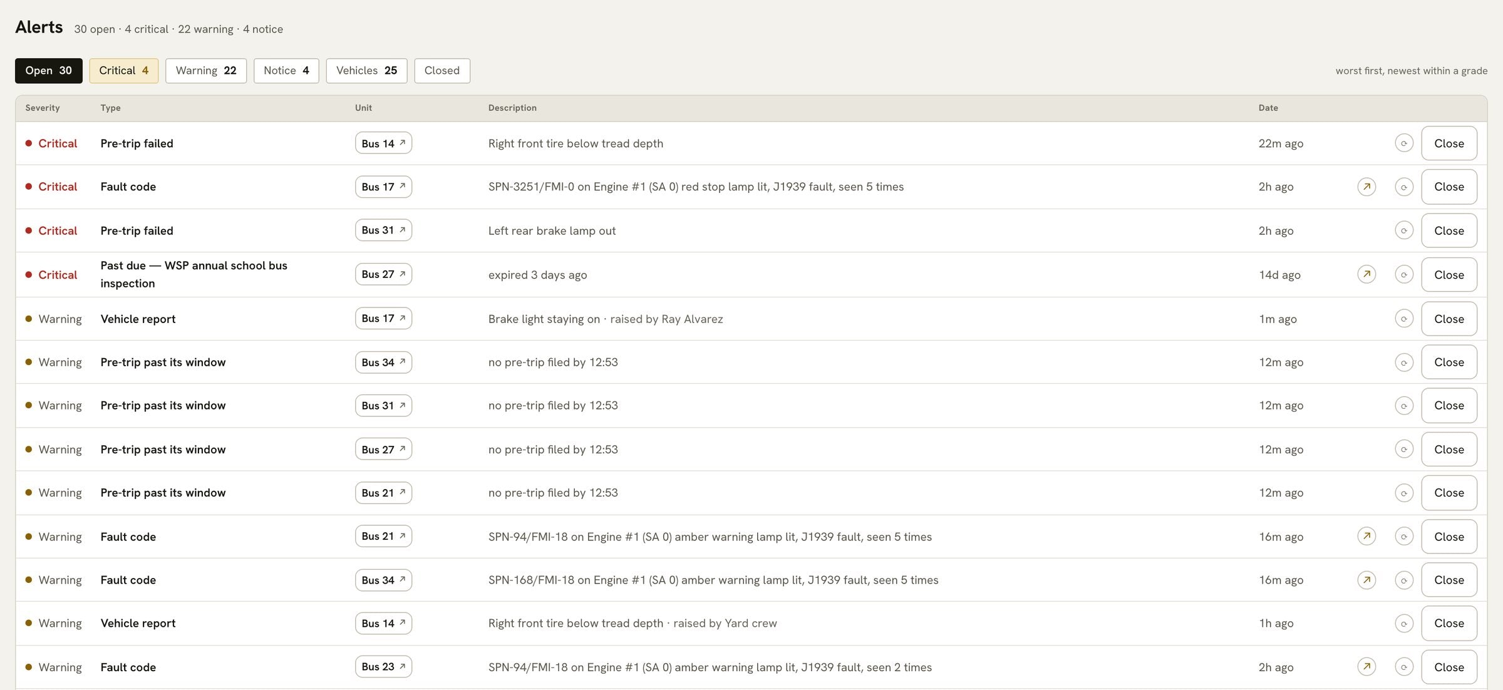Click the Date column header

click(x=1268, y=108)
